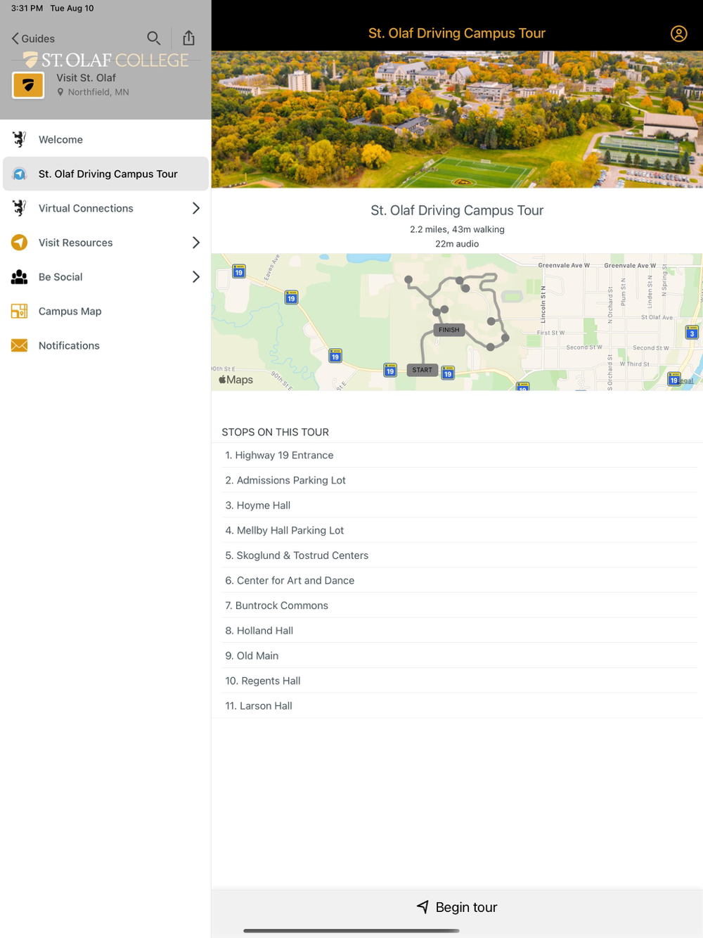Open stop 7. Buntrock Commons

click(x=457, y=605)
